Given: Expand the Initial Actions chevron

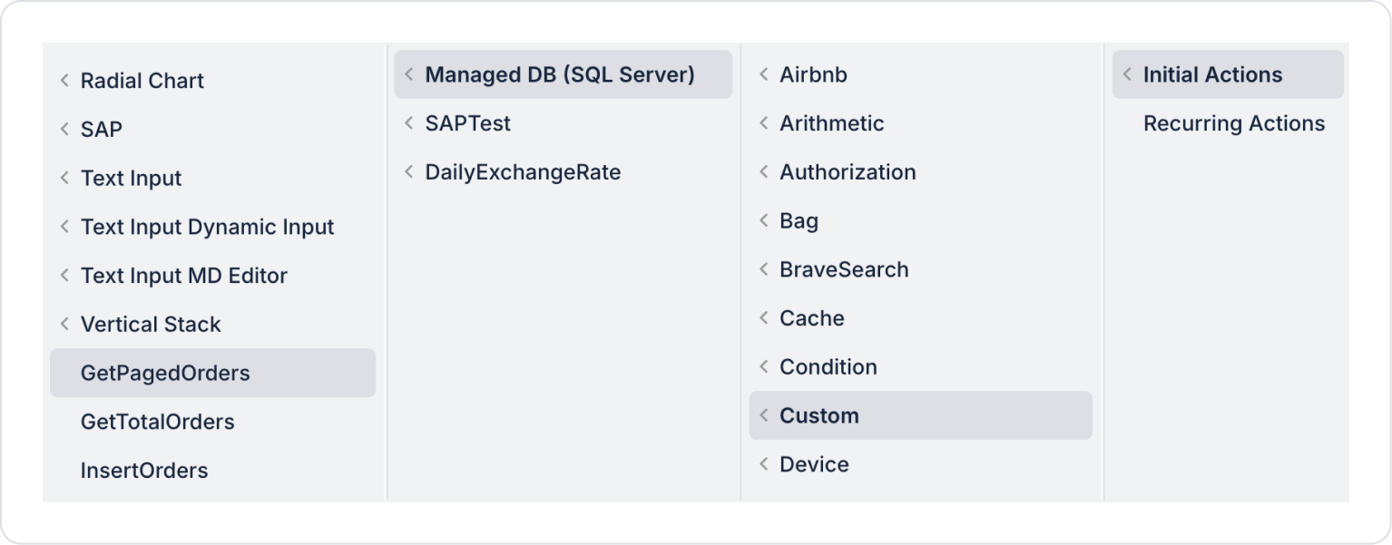Looking at the screenshot, I should [1127, 74].
